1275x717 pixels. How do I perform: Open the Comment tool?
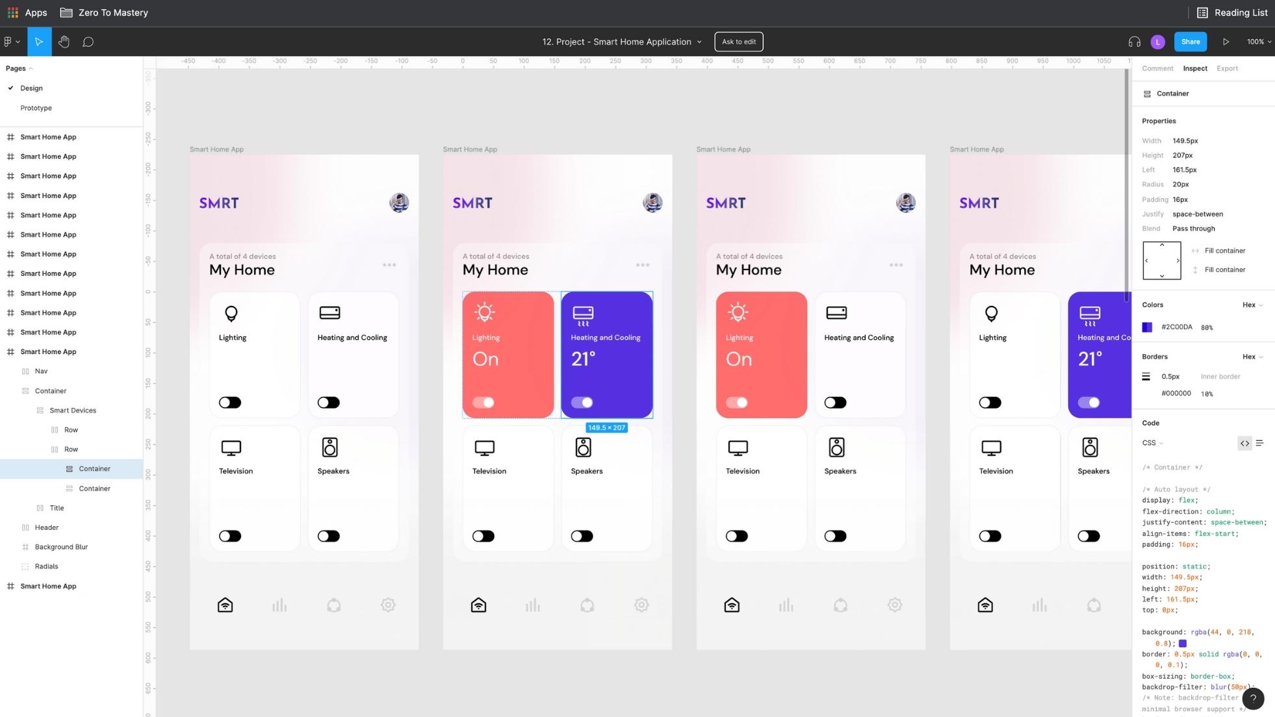tap(88, 42)
